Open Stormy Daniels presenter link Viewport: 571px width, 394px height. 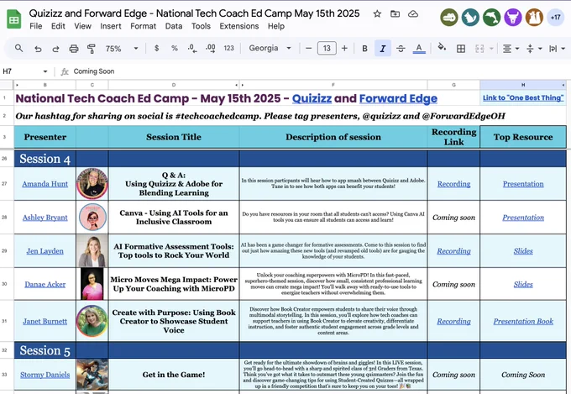tap(45, 375)
